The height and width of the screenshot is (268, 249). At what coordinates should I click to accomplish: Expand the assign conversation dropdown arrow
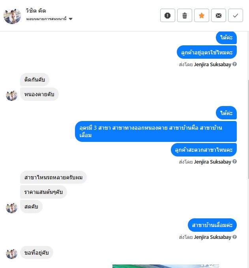(71, 19)
